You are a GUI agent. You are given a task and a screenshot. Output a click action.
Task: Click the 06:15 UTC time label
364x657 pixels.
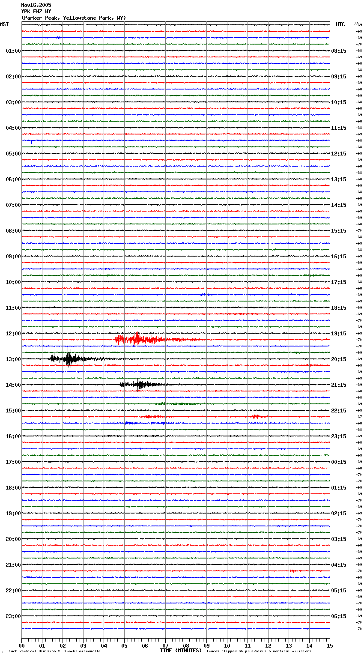[339, 616]
